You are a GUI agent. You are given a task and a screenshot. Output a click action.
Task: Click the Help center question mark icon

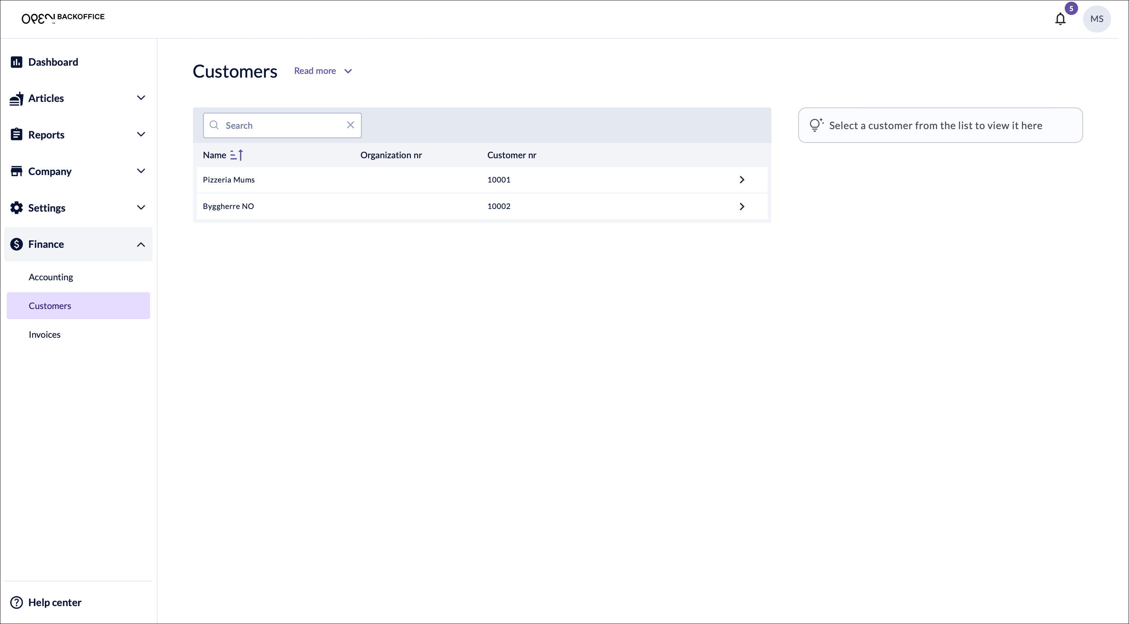[16, 602]
